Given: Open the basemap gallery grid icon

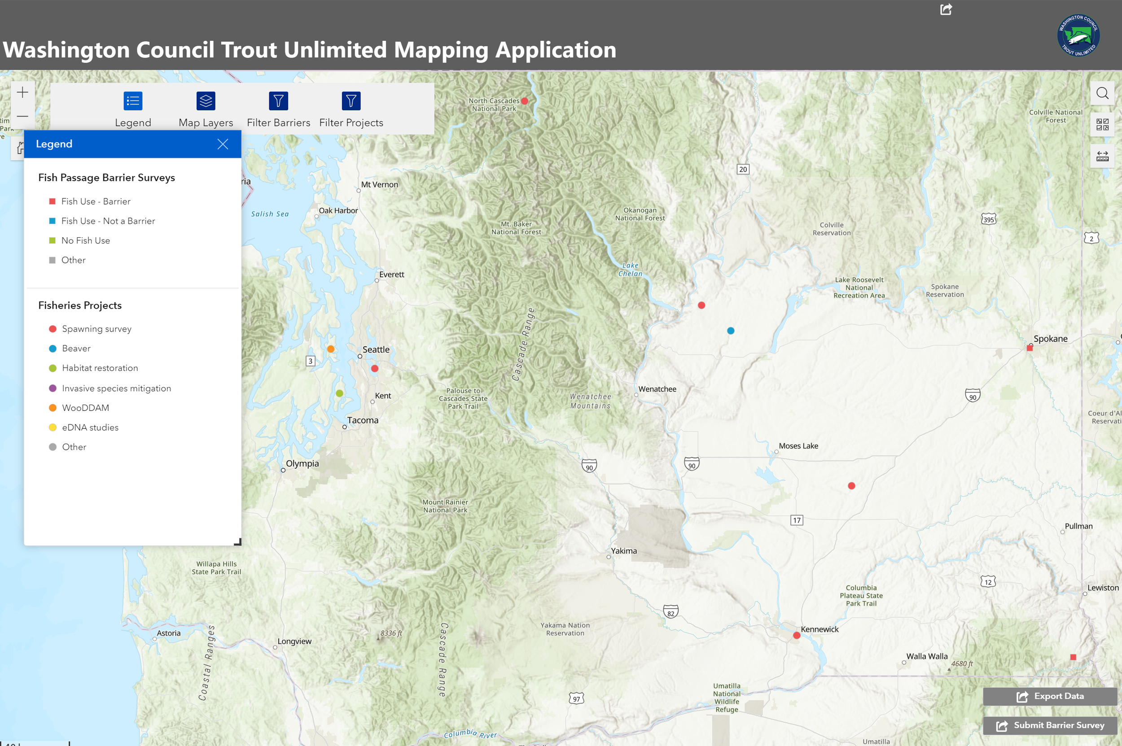Looking at the screenshot, I should click(1102, 125).
